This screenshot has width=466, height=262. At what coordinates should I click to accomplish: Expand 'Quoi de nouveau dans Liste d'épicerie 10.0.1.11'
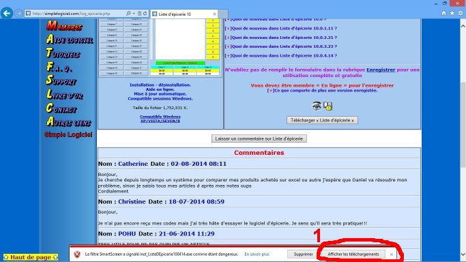pyautogui.click(x=281, y=28)
